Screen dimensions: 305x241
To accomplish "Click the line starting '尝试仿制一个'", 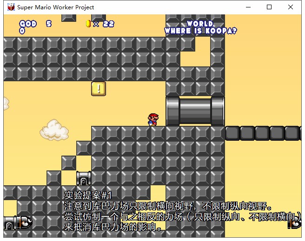I will coord(183,216).
